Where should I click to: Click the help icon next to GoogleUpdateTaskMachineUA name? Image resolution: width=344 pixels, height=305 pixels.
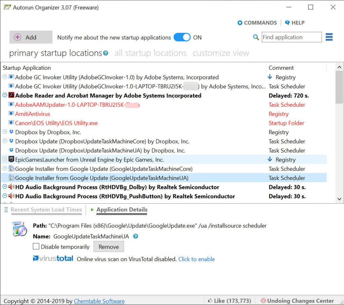pyautogui.click(x=136, y=236)
